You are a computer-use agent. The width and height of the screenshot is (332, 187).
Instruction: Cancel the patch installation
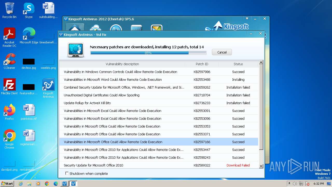pyautogui.click(x=222, y=52)
